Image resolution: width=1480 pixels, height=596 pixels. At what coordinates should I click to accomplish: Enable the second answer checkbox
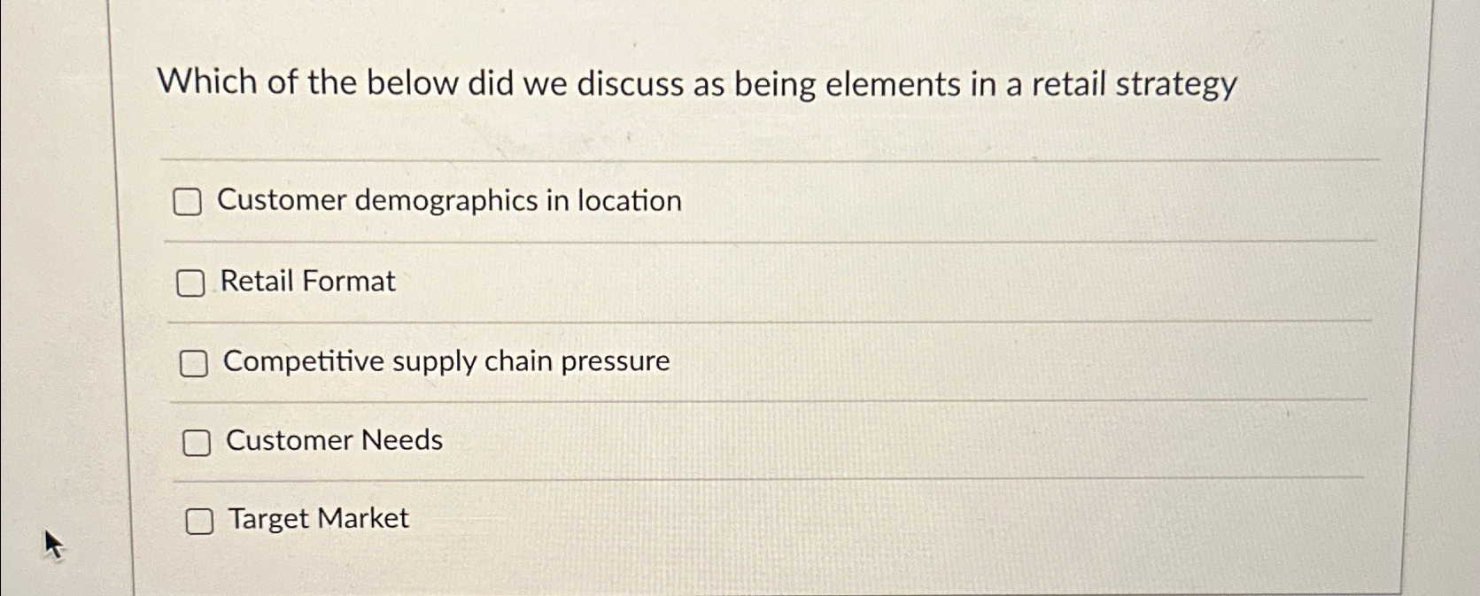coord(190,283)
